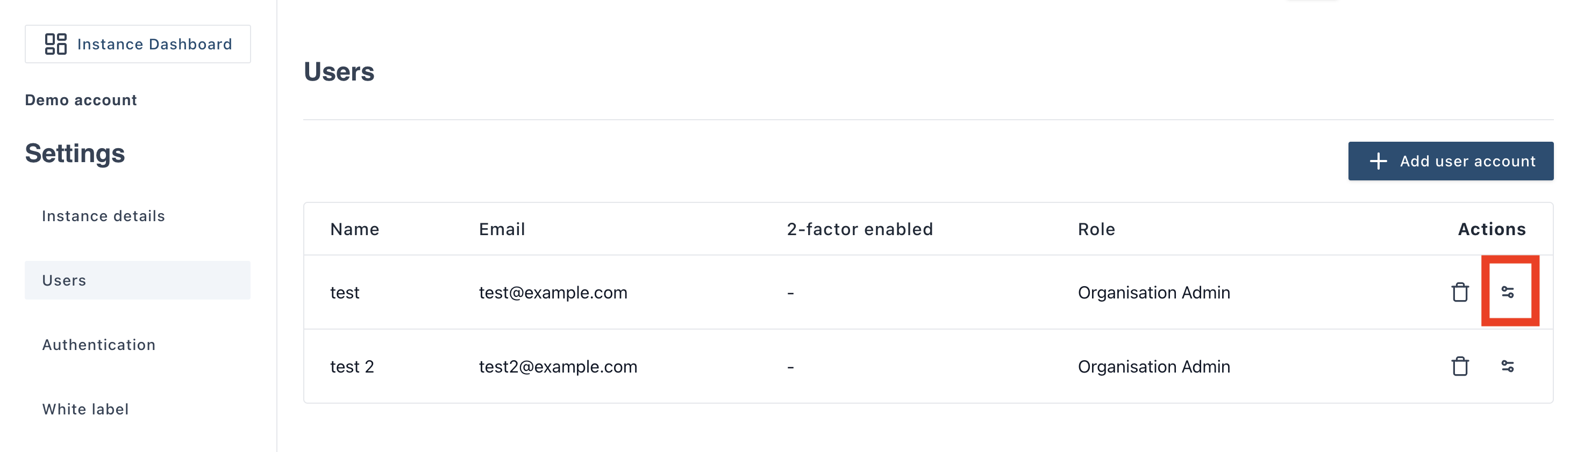Click the test 2 name cell

point(352,367)
